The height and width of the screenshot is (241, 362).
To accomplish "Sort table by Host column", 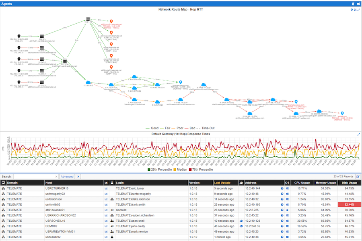I will (74, 183).
